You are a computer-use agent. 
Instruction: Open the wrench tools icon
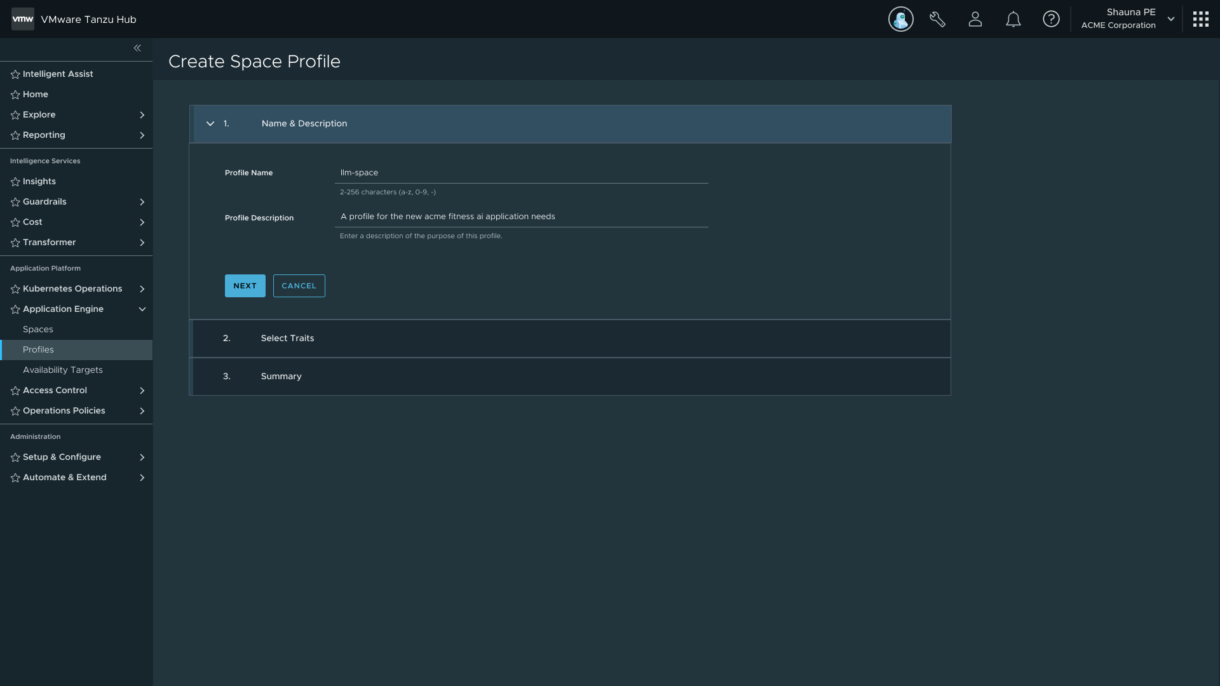click(937, 19)
